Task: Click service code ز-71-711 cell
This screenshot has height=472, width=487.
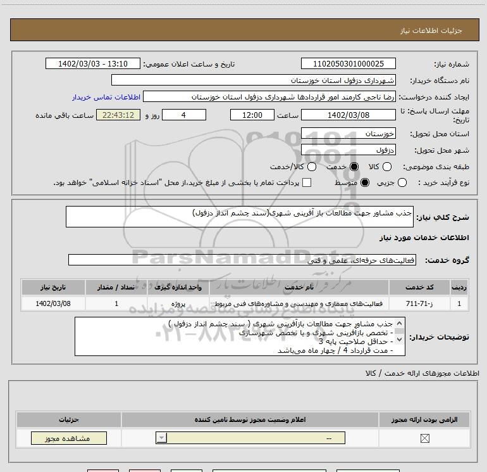Action: point(419,303)
